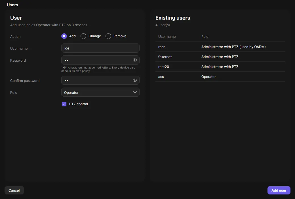Click the summary 'Add user joe as Operator' text
The width and height of the screenshot is (295, 199).
[x=49, y=25]
